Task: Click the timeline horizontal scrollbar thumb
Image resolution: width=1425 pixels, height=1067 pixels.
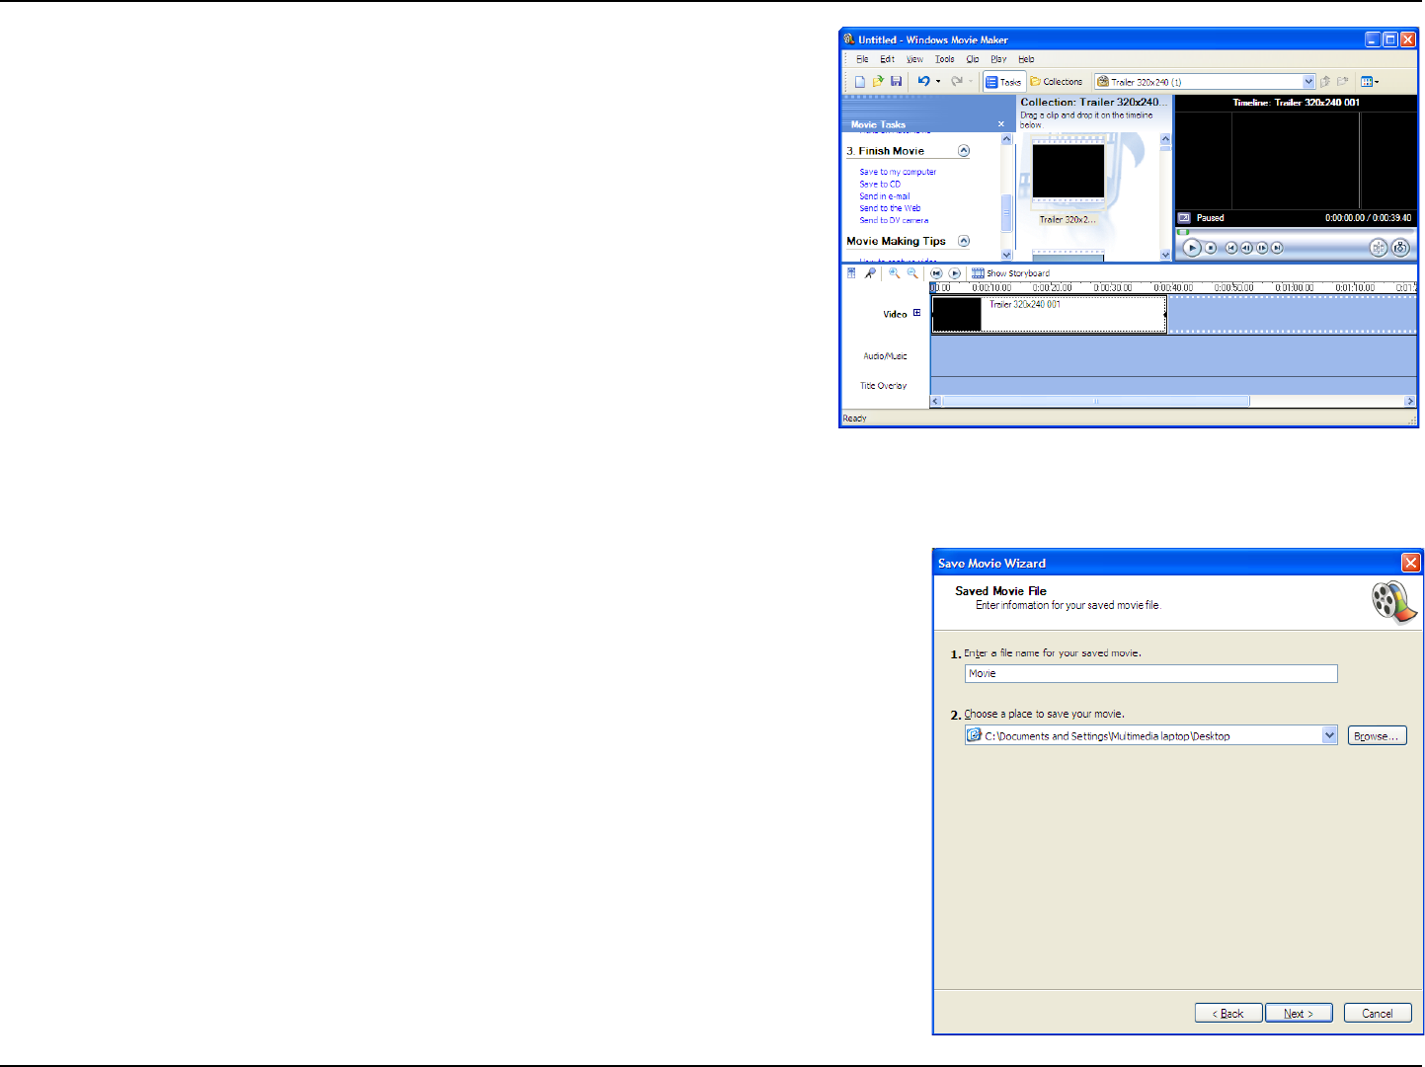Action: pyautogui.click(x=1096, y=401)
